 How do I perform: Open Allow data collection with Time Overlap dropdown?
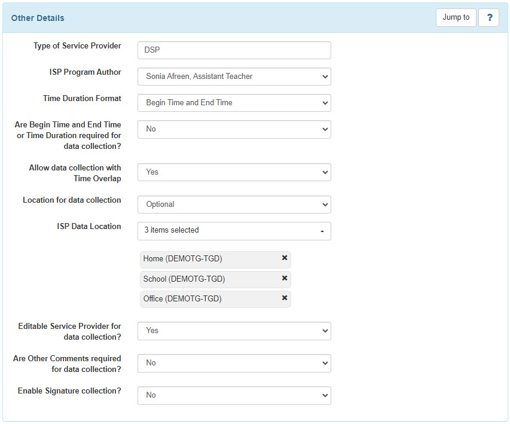[234, 172]
